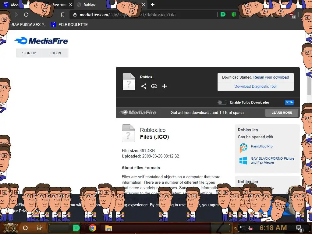Add the file to account with the plus icon

[164, 86]
